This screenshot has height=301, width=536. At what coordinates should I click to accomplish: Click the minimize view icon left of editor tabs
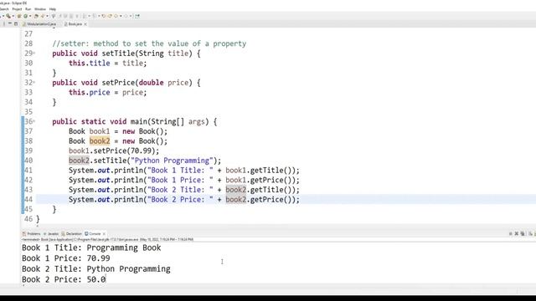(10, 23)
